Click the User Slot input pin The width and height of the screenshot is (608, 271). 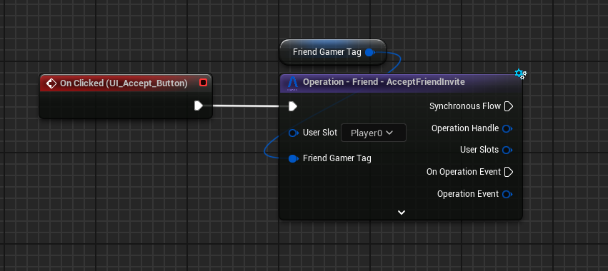pos(294,133)
